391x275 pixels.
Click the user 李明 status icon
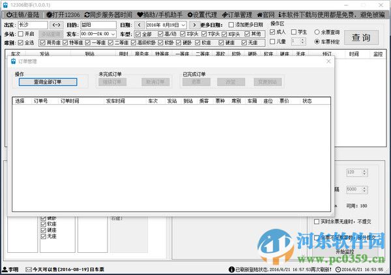5,269
